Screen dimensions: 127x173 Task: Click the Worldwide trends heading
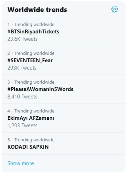click(37, 10)
